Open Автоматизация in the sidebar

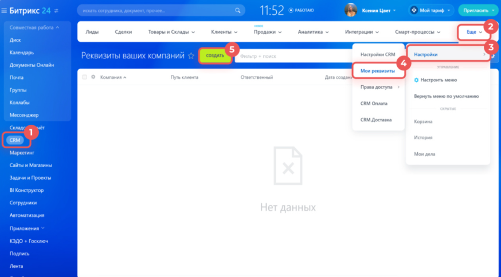coord(27,215)
